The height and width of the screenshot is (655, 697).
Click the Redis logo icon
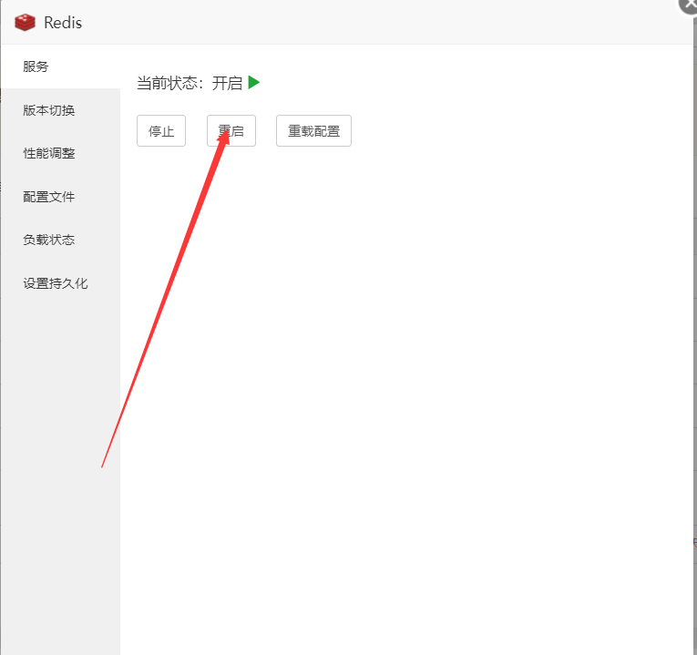pos(25,22)
